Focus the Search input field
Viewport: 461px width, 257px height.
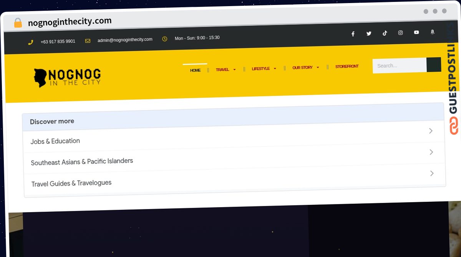(x=400, y=66)
